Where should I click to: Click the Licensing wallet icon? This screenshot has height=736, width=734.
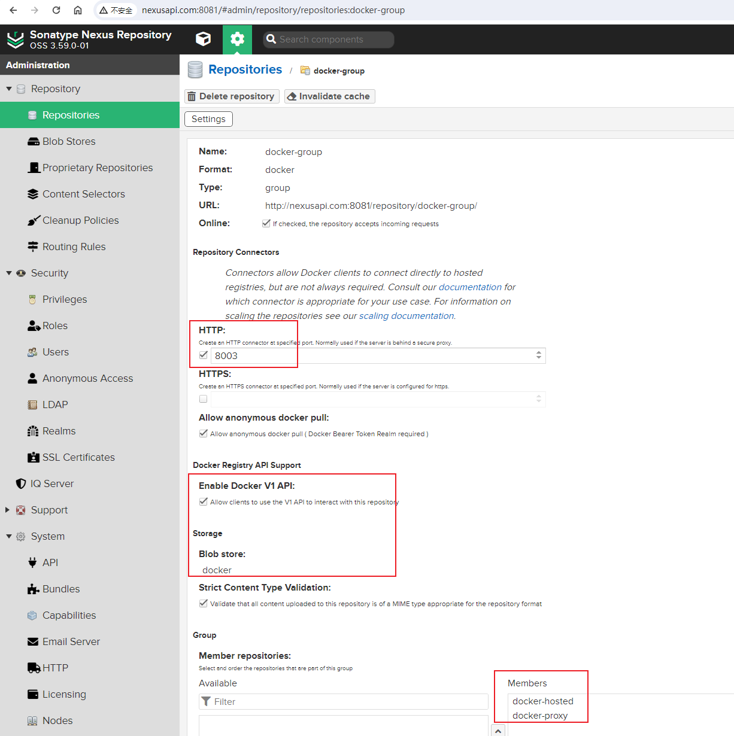click(33, 694)
